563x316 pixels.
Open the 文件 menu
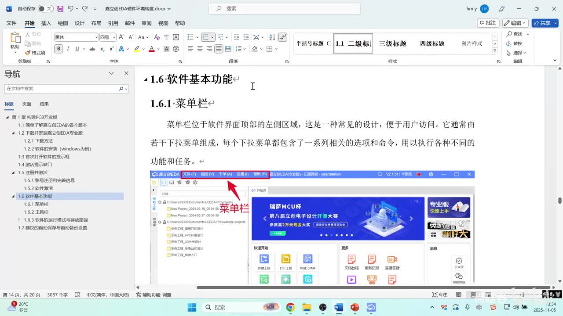tap(11, 23)
